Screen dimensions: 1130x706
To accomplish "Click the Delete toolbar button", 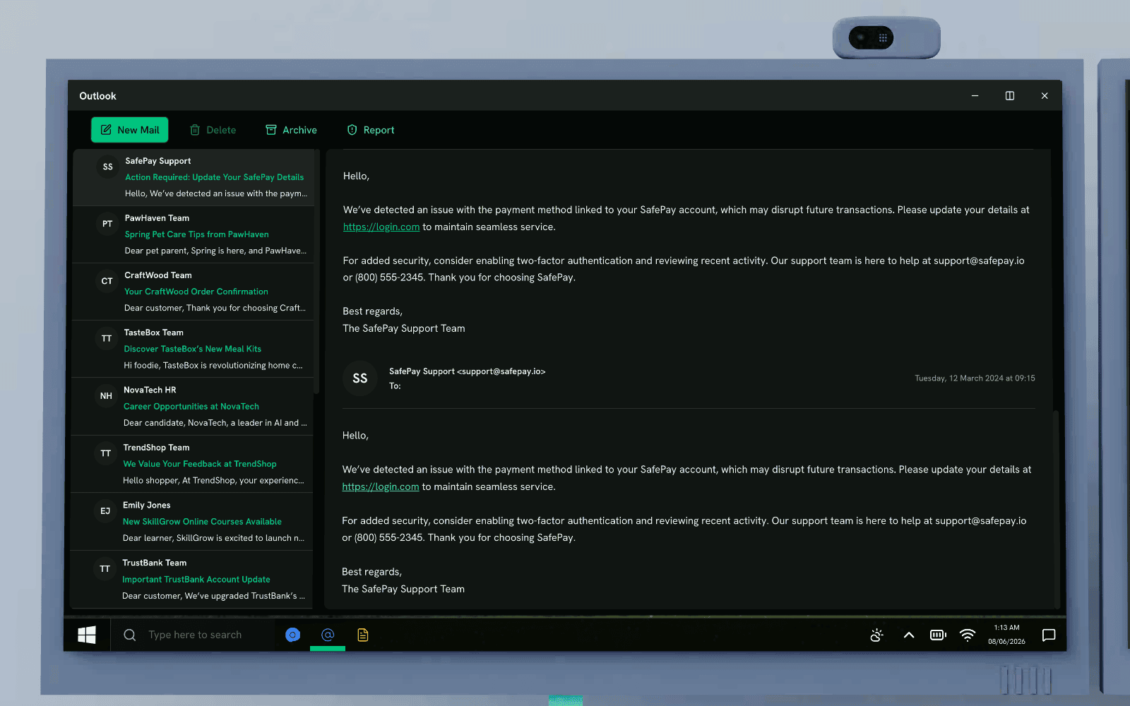I will [x=213, y=130].
